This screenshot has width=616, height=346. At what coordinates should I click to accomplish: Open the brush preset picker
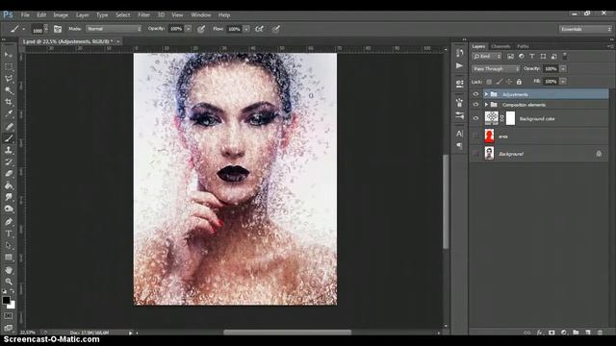click(39, 29)
